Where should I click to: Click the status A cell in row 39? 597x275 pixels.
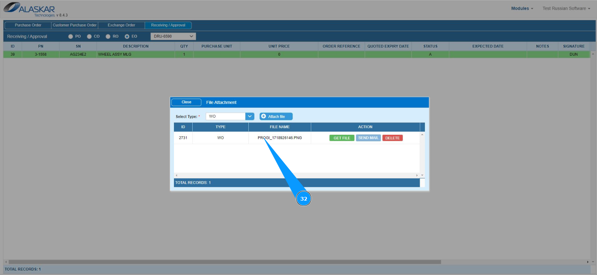pyautogui.click(x=430, y=55)
